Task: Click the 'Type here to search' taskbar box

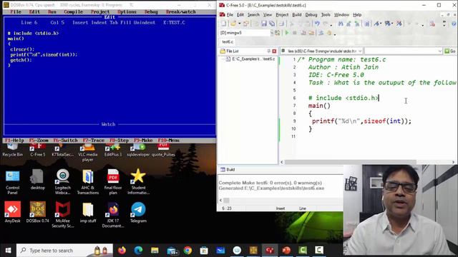Action: 64,251
